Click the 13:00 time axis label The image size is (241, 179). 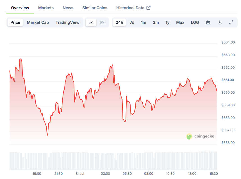(x=192, y=174)
